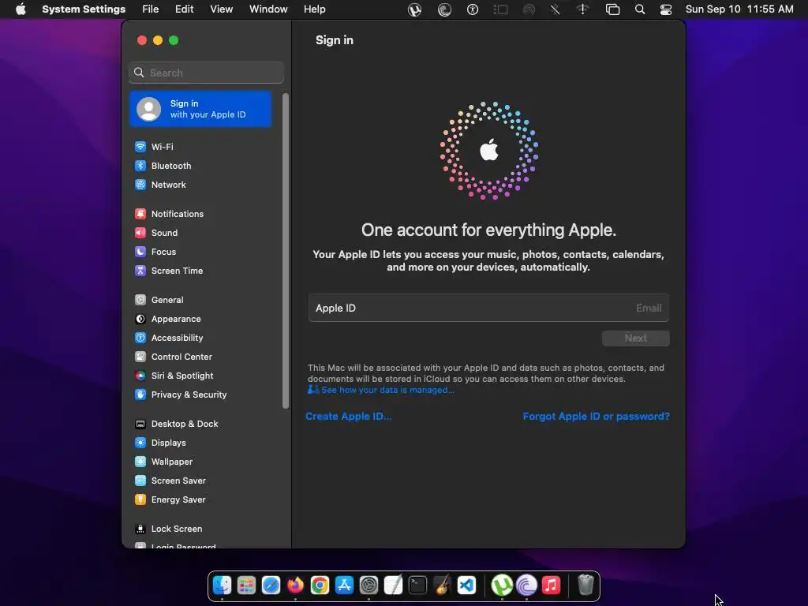
Task: Open the Trash in the Dock
Action: (x=585, y=585)
